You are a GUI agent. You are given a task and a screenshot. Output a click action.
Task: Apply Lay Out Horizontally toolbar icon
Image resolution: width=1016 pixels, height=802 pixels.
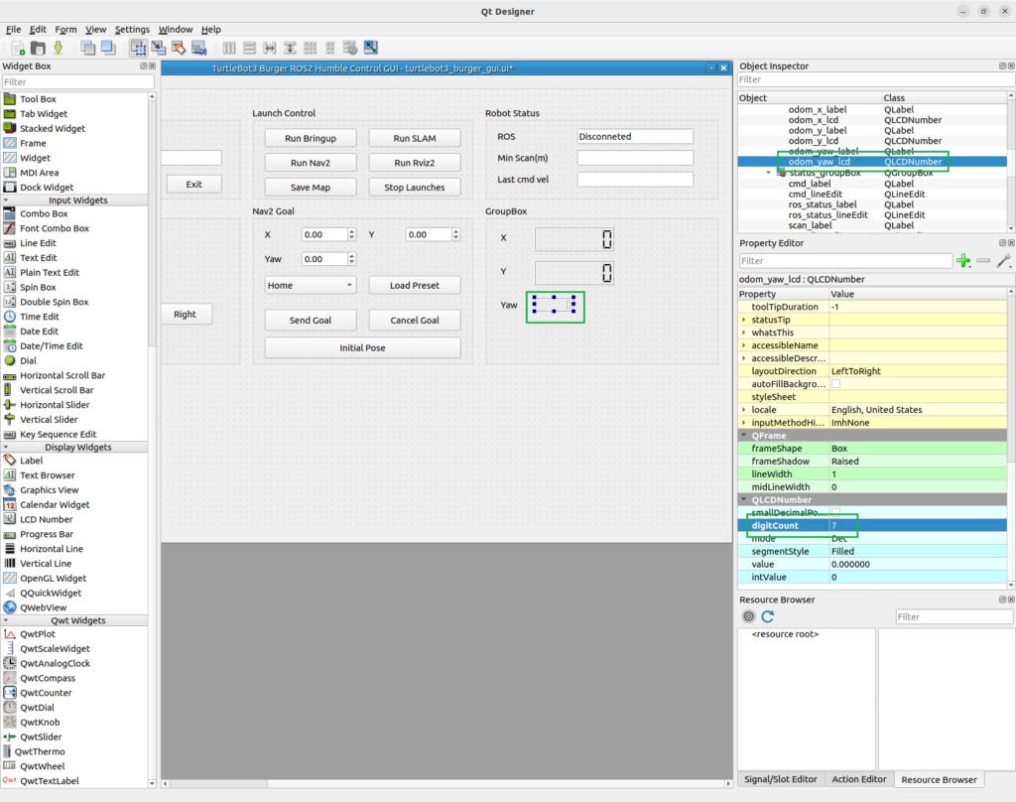229,48
